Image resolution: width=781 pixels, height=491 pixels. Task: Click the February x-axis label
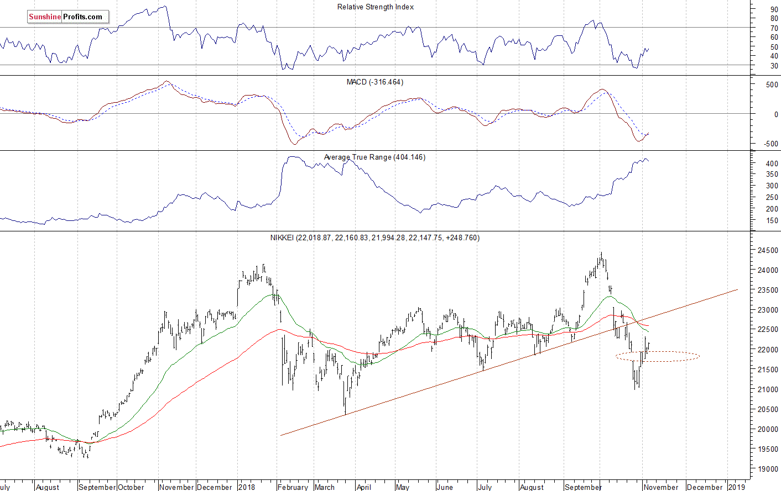293,487
